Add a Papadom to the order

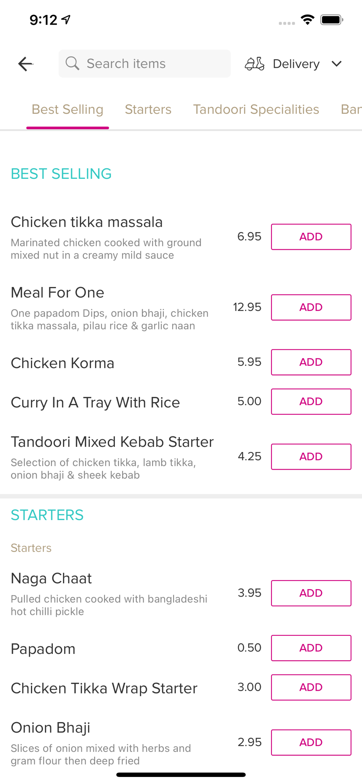311,648
